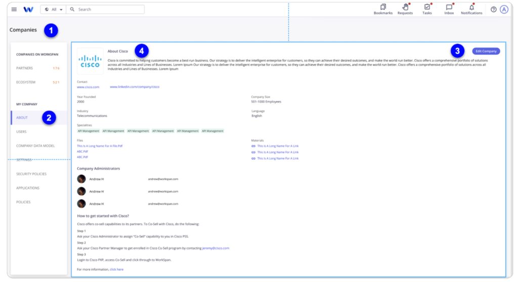Click the 'About Cisco' heading

(x=117, y=51)
